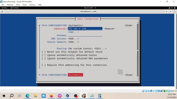This screenshot has width=177, height=99.
Task: Open the Windows Start menu
Action: coord(4,96)
